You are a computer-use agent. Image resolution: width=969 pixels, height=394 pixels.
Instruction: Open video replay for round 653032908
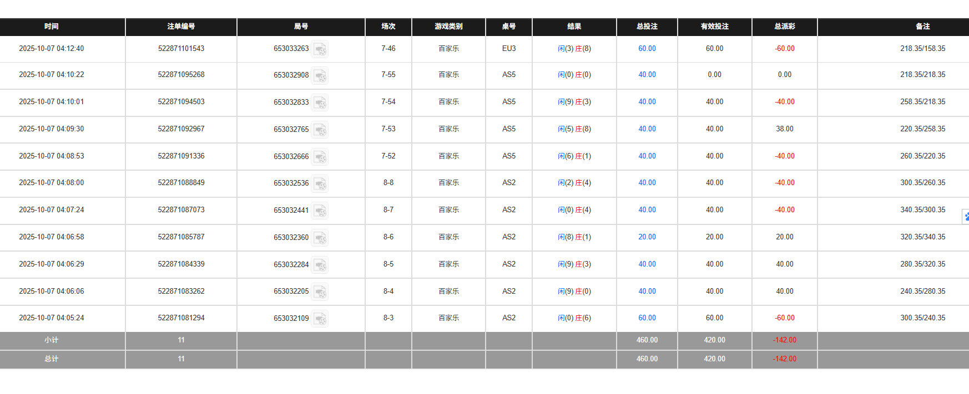click(x=320, y=75)
